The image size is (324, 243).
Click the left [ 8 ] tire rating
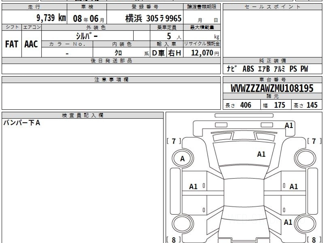click(174, 239)
